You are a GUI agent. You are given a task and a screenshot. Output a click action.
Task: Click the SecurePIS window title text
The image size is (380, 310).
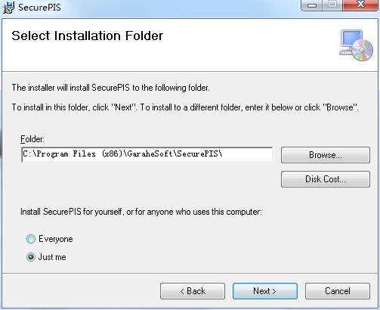point(39,8)
